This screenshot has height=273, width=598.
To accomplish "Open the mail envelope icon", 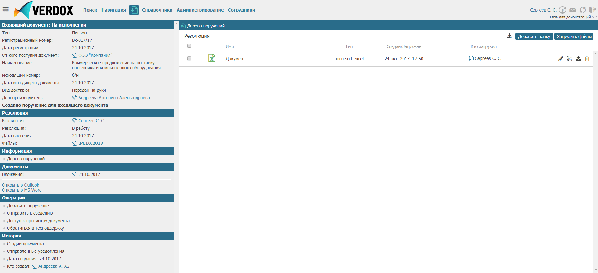I will (573, 10).
